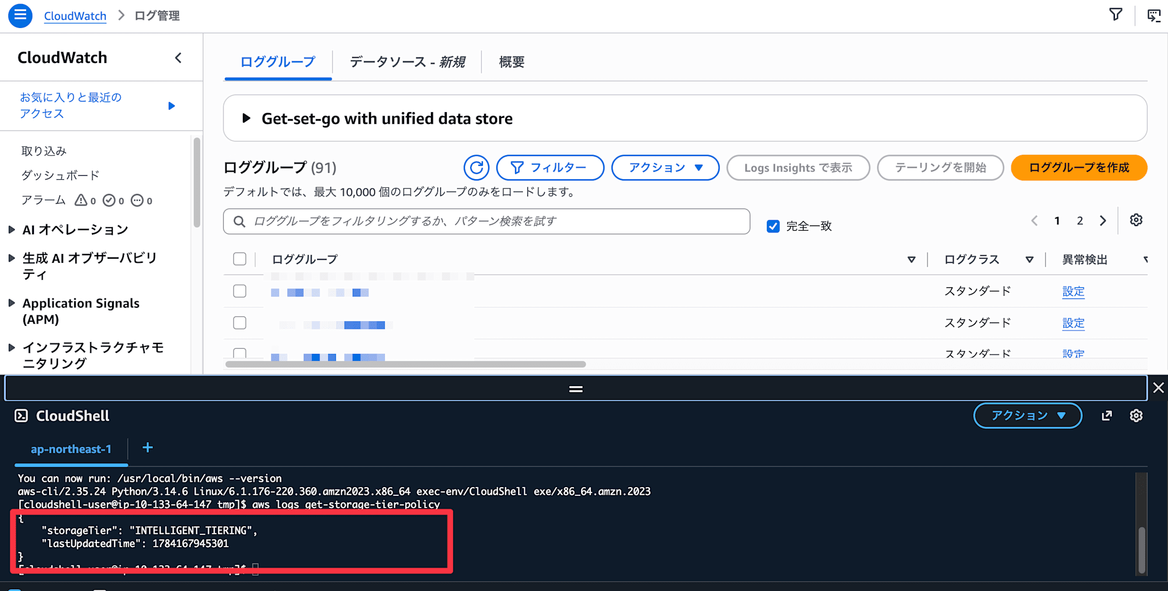Open CloudShell settings gear icon
Screen dimensions: 1168x591
pos(1136,416)
